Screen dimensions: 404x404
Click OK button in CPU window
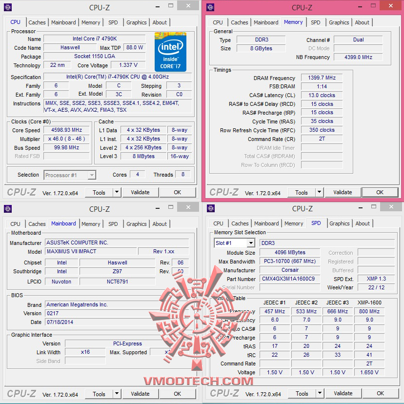pyautogui.click(x=177, y=192)
